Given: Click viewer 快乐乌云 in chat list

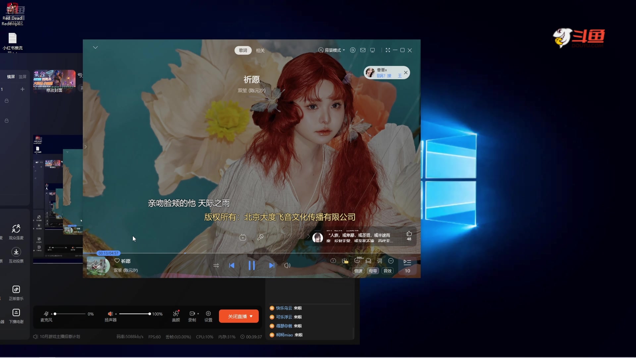Looking at the screenshot, I should (x=284, y=308).
